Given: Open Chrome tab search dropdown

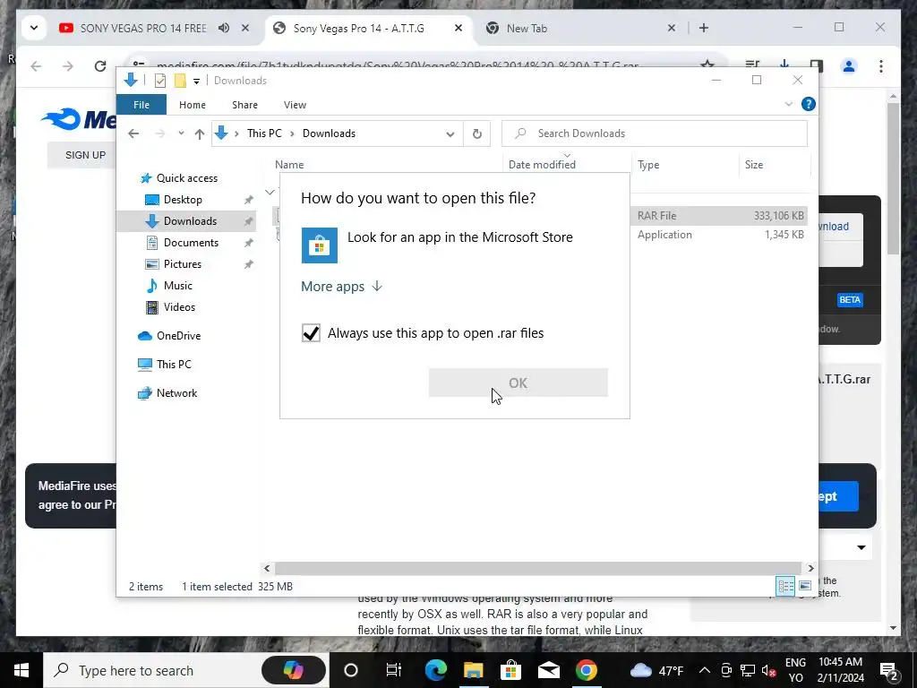Looking at the screenshot, I should click(x=34, y=28).
